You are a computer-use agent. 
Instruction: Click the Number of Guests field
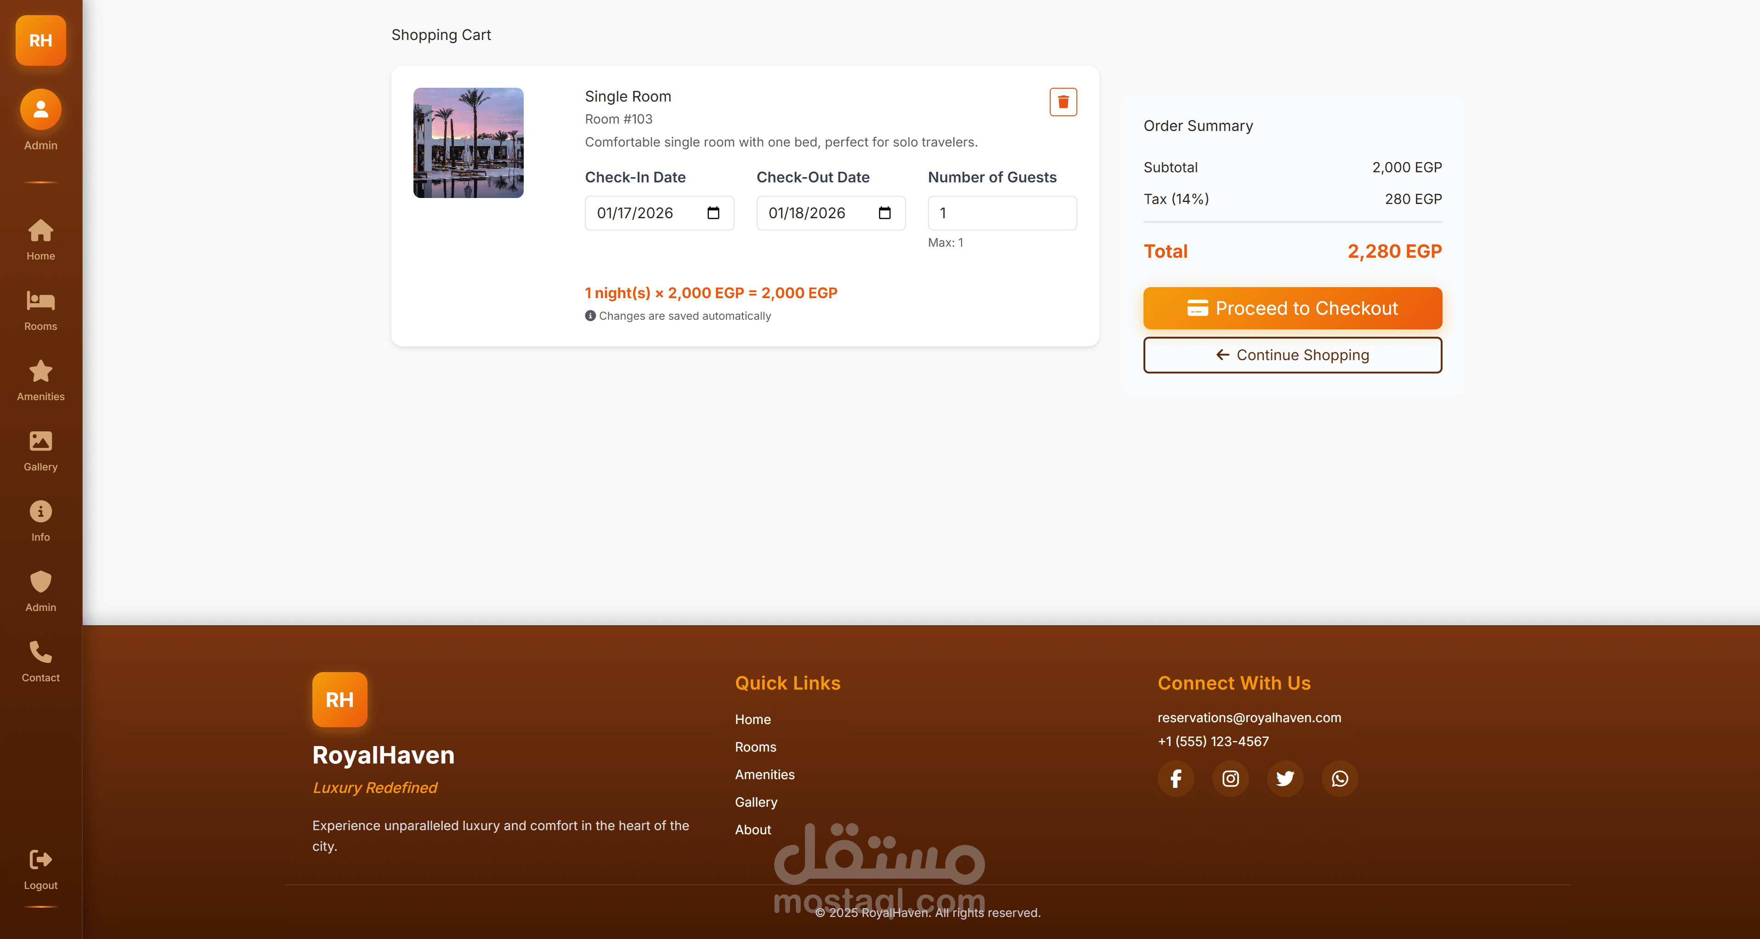pos(1002,213)
